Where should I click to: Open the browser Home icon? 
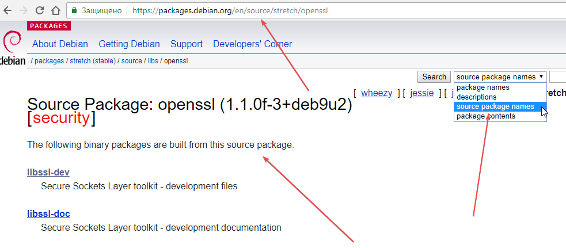pos(56,10)
